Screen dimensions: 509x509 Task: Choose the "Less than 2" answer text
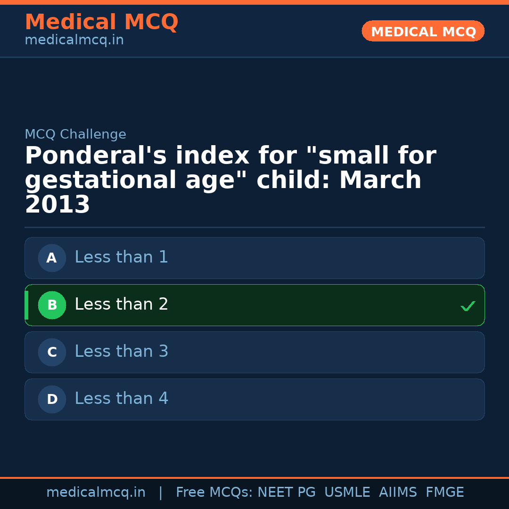tap(121, 304)
